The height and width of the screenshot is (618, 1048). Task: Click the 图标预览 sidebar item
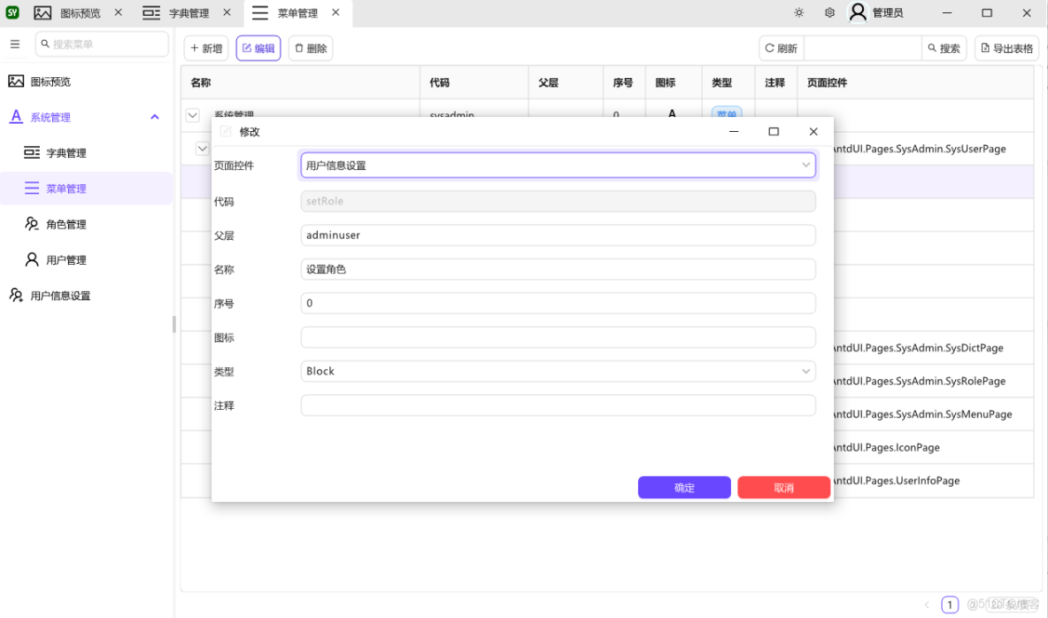click(x=58, y=81)
